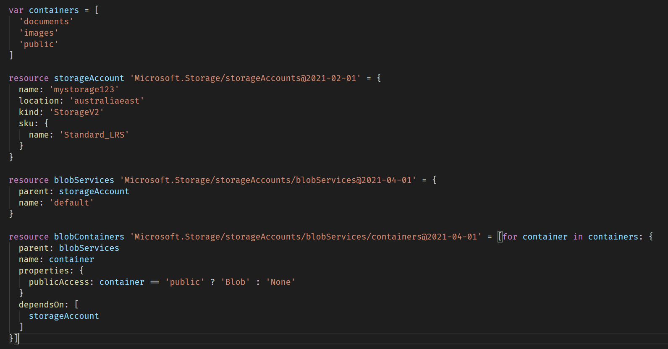
Task: Click the 'Blob' string in ternary expression
Action: point(235,282)
